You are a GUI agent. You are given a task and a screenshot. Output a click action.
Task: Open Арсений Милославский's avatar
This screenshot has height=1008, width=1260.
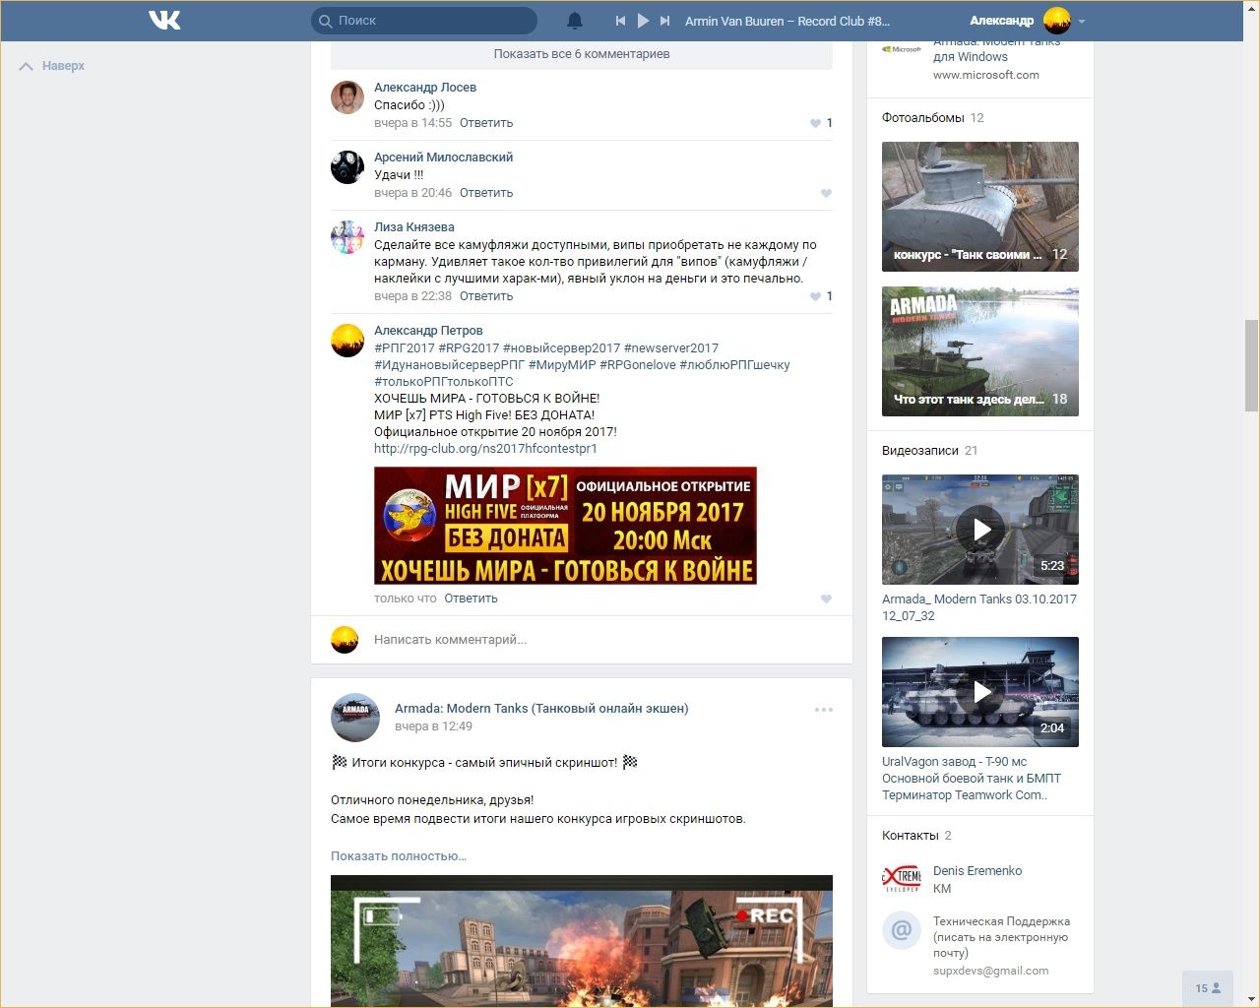(347, 167)
